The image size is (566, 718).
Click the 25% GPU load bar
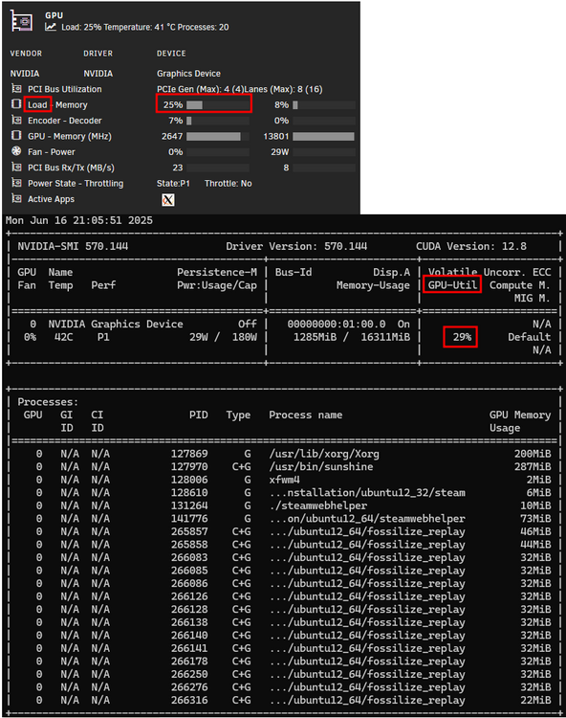[218, 105]
